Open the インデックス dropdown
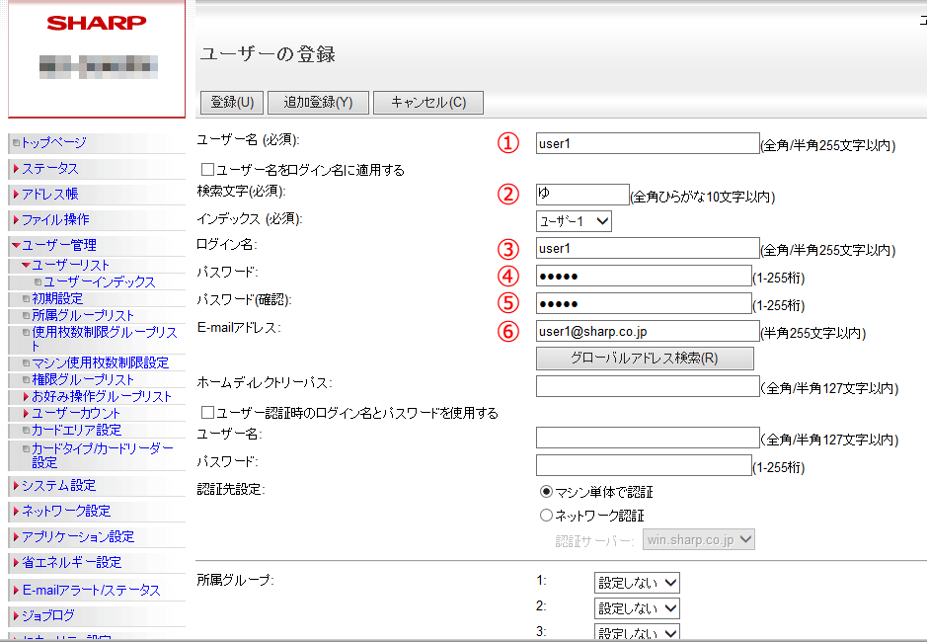 [x=574, y=221]
